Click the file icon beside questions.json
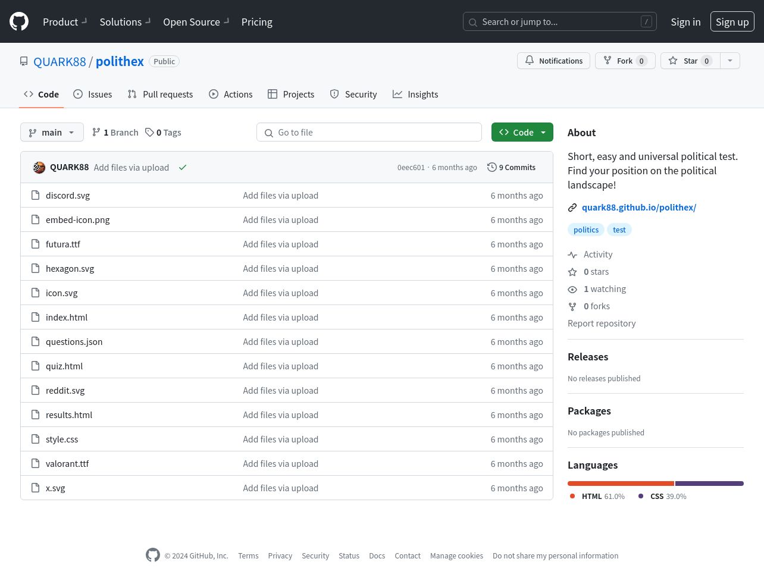The height and width of the screenshot is (587, 764). coord(35,341)
